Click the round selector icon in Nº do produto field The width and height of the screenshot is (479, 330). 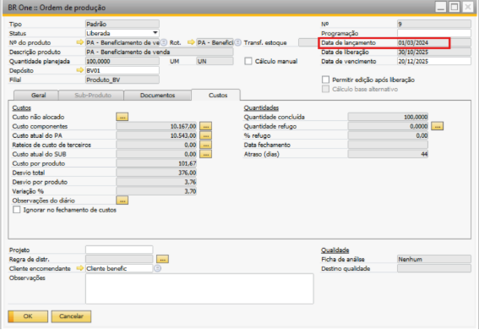(164, 42)
